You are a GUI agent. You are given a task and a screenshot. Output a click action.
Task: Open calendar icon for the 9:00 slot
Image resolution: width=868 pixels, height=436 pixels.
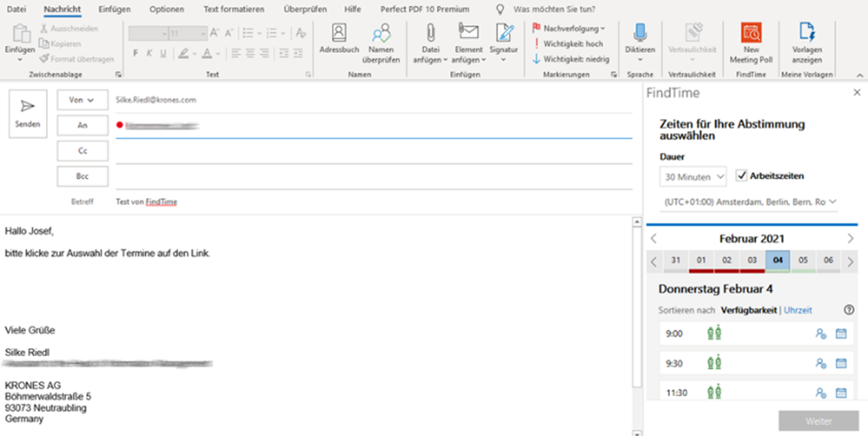pyautogui.click(x=840, y=334)
